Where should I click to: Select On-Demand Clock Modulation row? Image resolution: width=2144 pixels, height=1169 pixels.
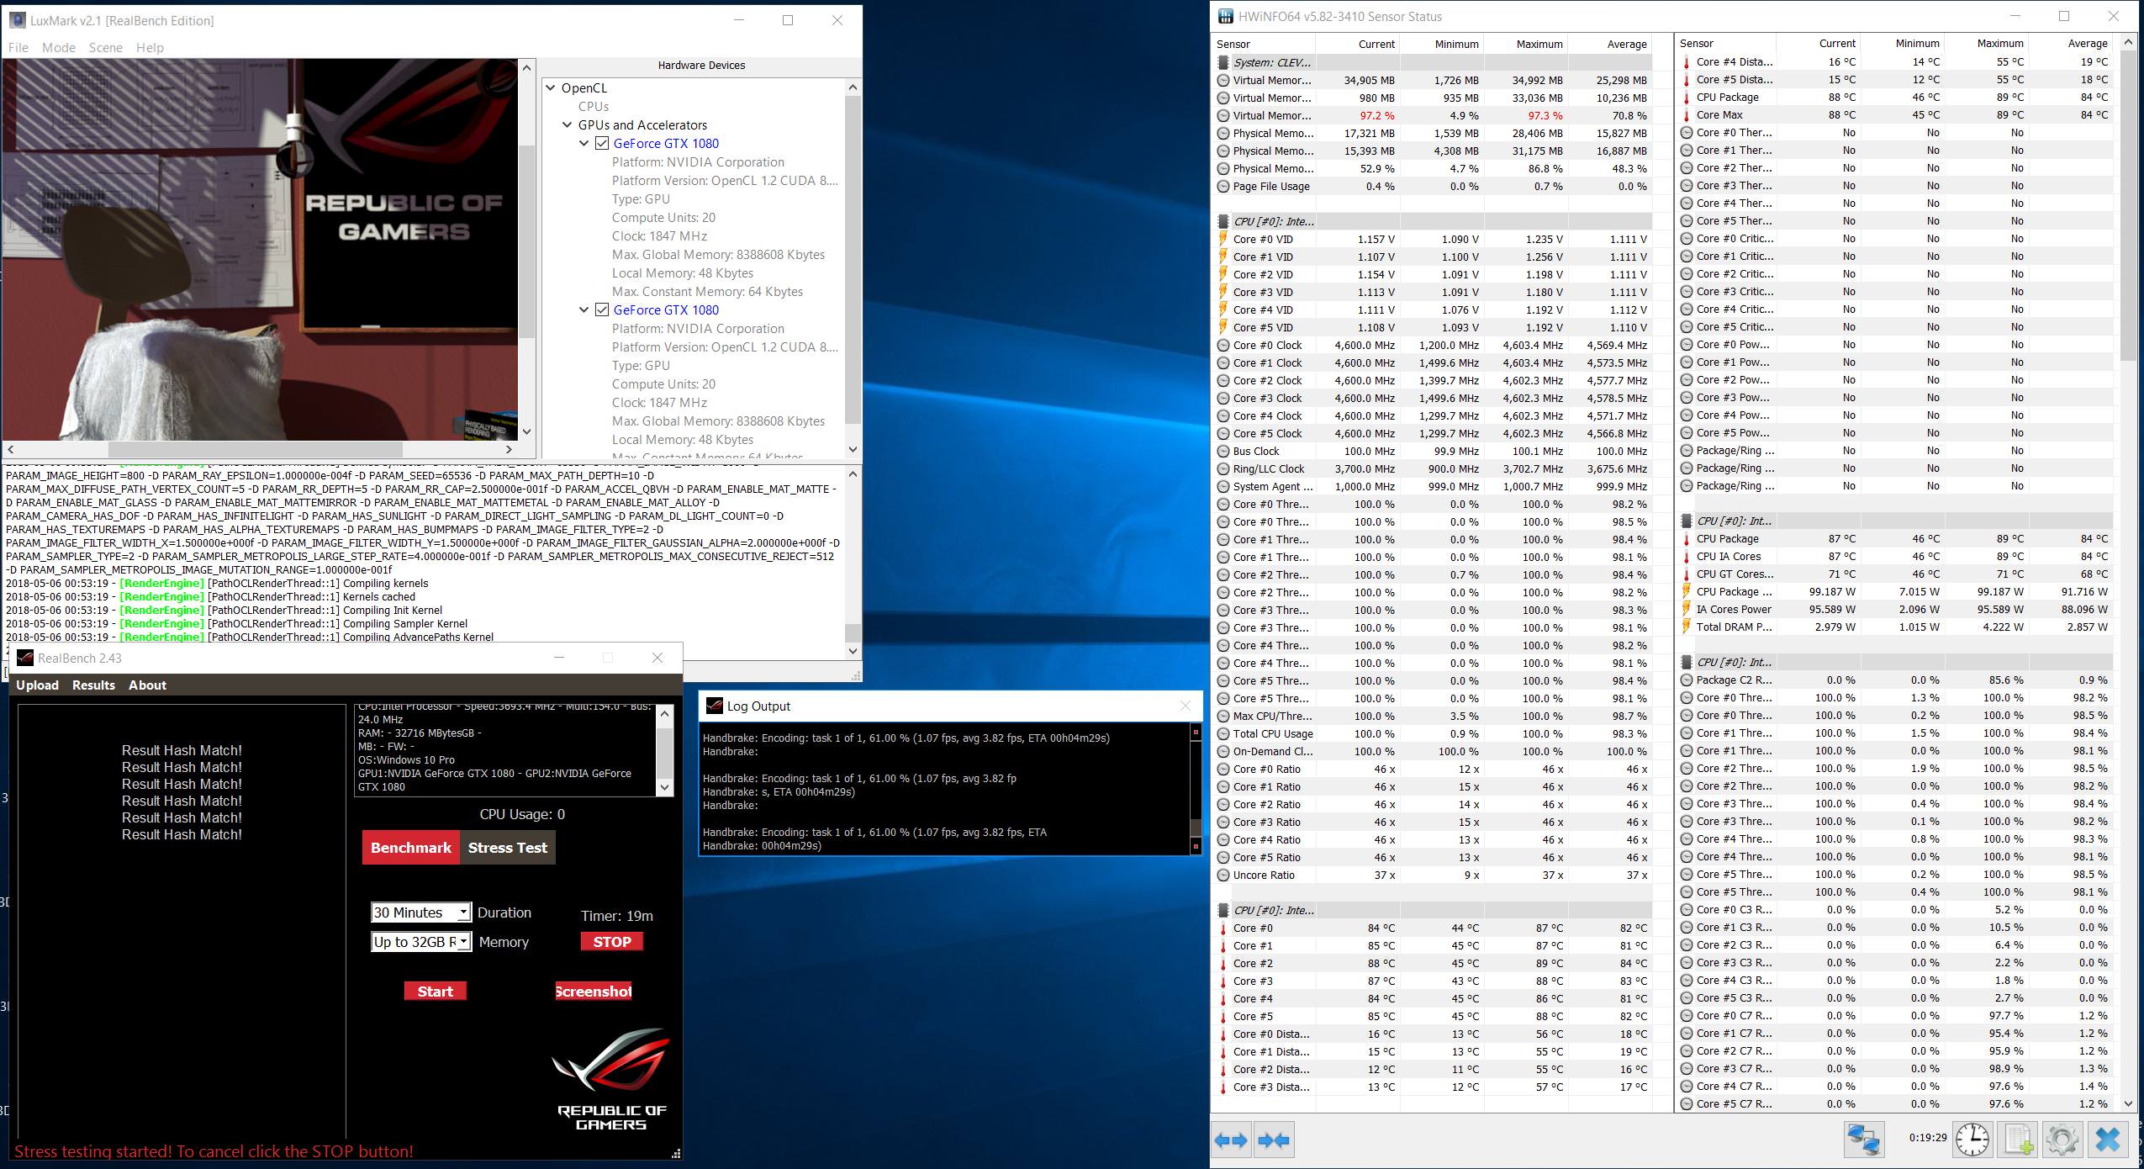click(x=1434, y=751)
